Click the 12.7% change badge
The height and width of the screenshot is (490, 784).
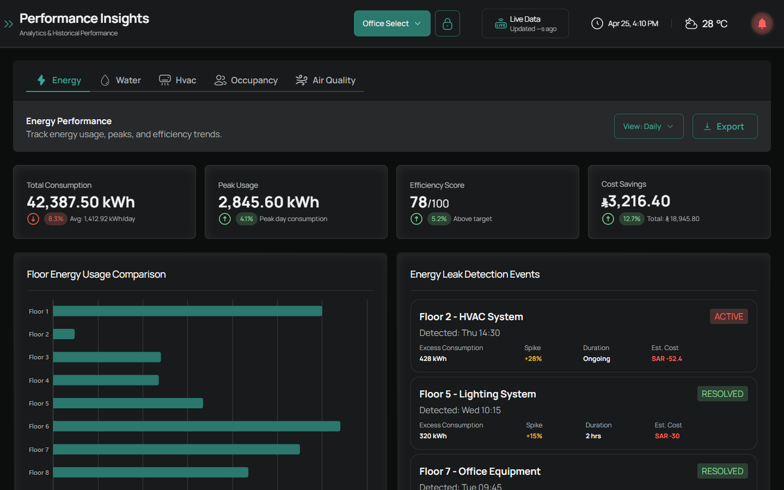pyautogui.click(x=632, y=219)
